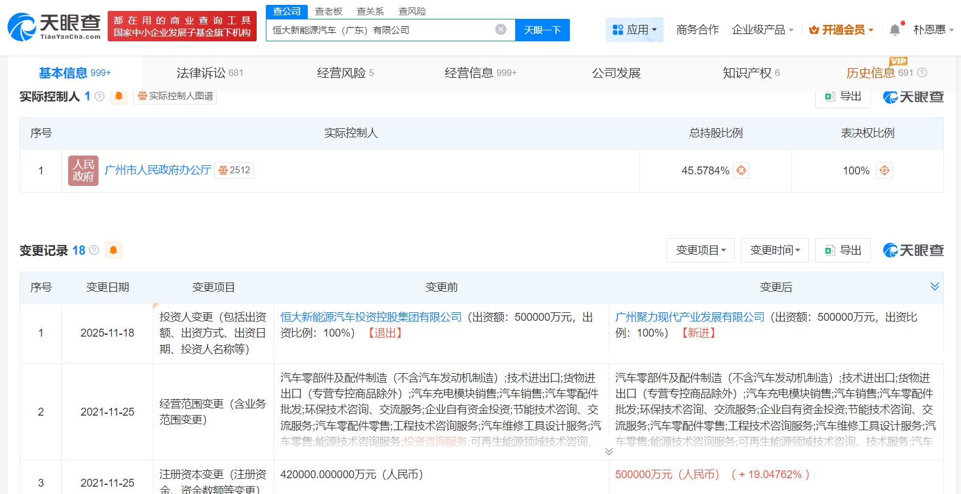The image size is (961, 494).
Task: Click the notification bell in the header
Action: click(x=895, y=30)
